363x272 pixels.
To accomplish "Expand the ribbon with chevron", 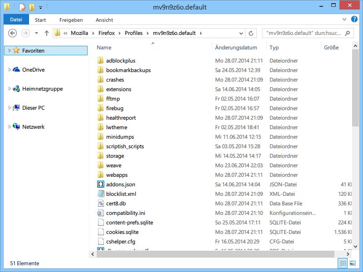I will (344, 19).
